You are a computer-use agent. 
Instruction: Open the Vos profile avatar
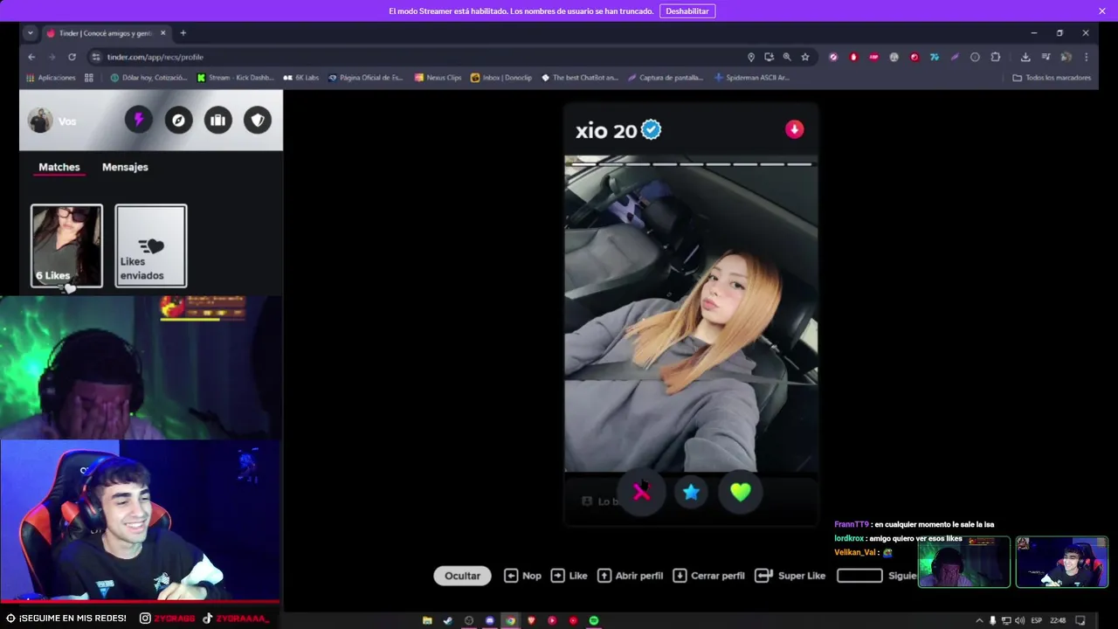40,121
